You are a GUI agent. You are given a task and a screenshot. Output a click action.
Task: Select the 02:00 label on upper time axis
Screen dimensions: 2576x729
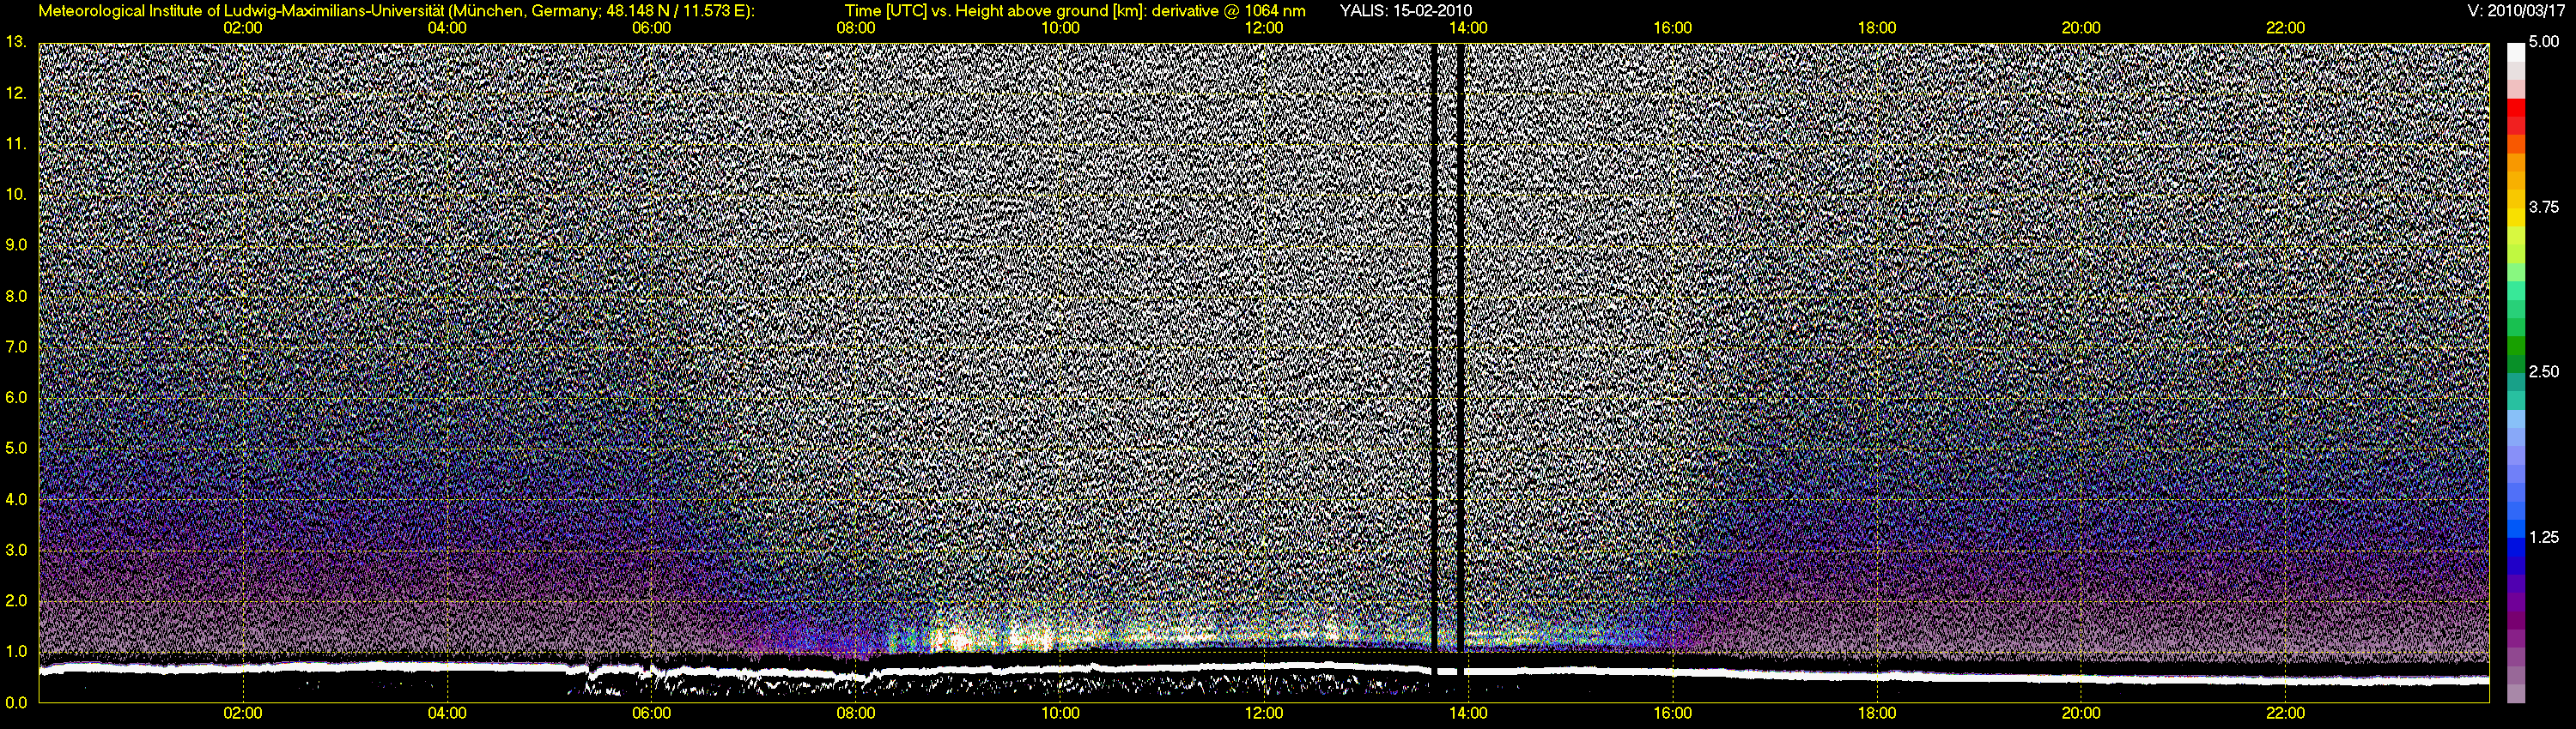[x=243, y=28]
